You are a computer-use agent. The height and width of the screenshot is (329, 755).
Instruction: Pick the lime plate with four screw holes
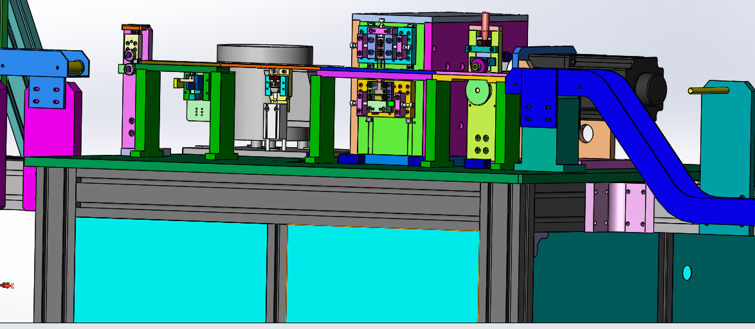click(x=484, y=129)
